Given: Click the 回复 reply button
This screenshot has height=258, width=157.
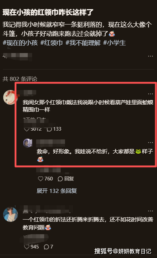Looking at the screenshot, I should tap(66, 179).
